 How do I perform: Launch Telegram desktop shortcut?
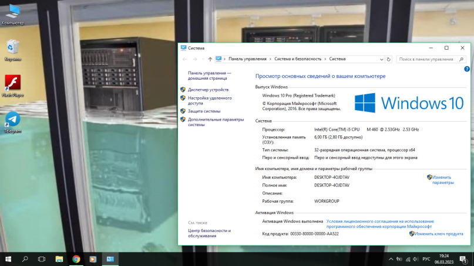tap(13, 122)
